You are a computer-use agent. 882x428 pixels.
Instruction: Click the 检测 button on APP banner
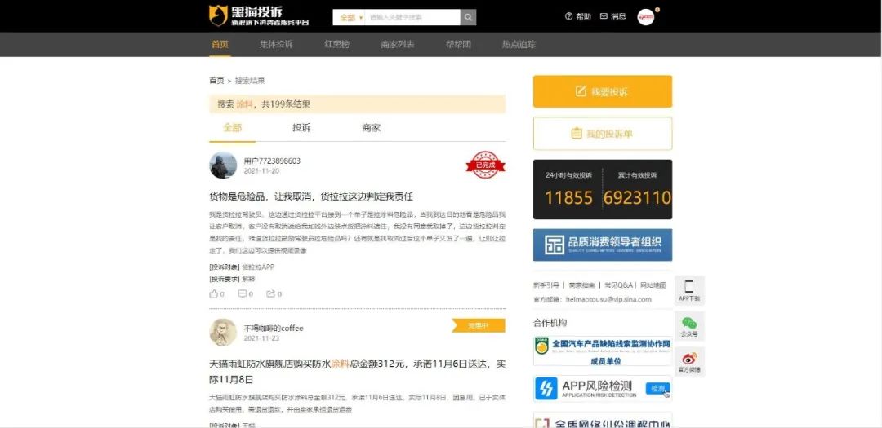657,388
